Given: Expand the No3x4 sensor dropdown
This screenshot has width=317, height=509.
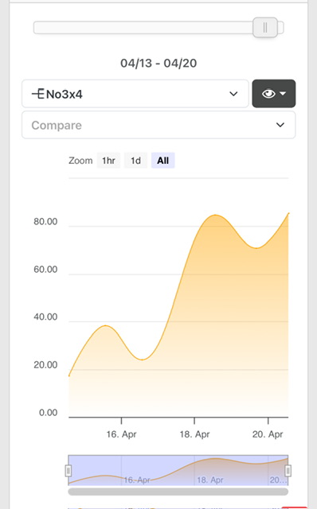Looking at the screenshot, I should tap(135, 94).
